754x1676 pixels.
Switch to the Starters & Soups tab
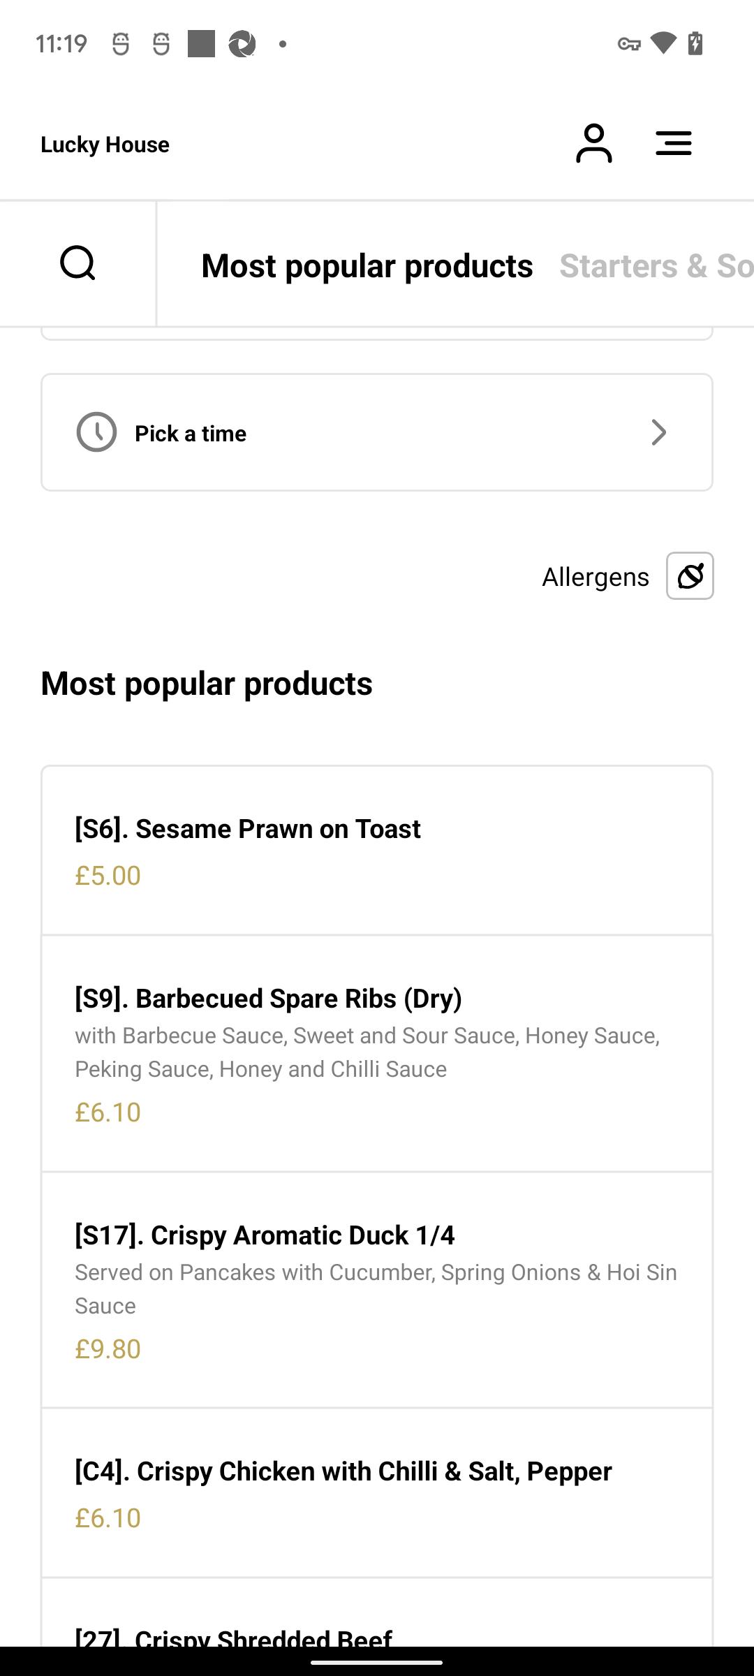click(656, 266)
